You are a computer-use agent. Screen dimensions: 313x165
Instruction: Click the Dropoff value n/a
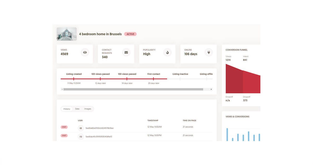228,100
